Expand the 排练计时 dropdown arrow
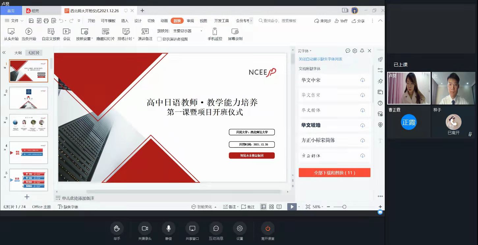The height and width of the screenshot is (245, 478). [134, 39]
